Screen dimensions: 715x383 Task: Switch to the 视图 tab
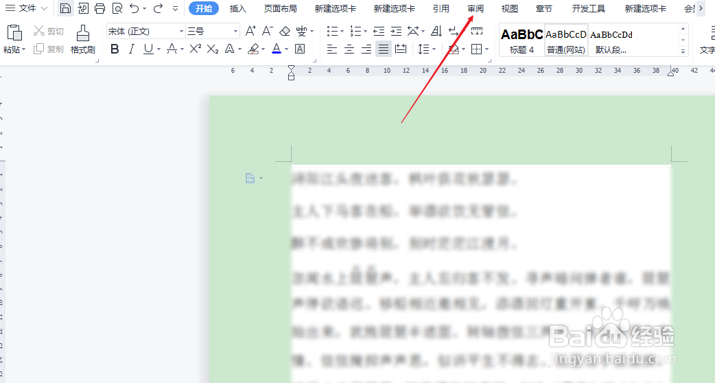click(x=509, y=8)
